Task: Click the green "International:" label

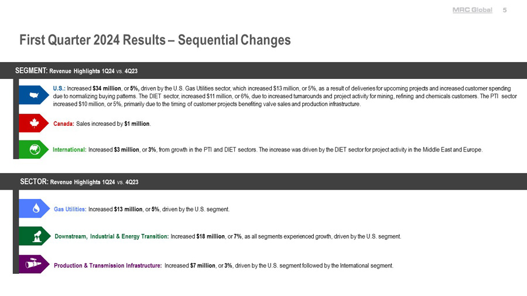Action: pyautogui.click(x=70, y=150)
